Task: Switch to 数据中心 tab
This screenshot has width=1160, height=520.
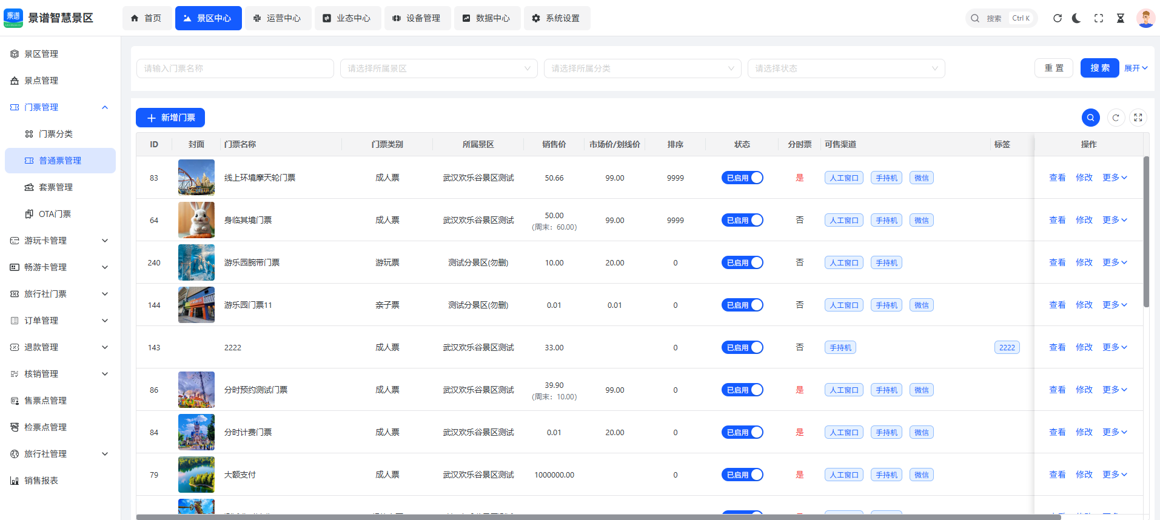Action: (487, 18)
